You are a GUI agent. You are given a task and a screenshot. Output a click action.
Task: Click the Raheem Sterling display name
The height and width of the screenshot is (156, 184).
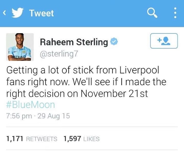click(x=74, y=42)
